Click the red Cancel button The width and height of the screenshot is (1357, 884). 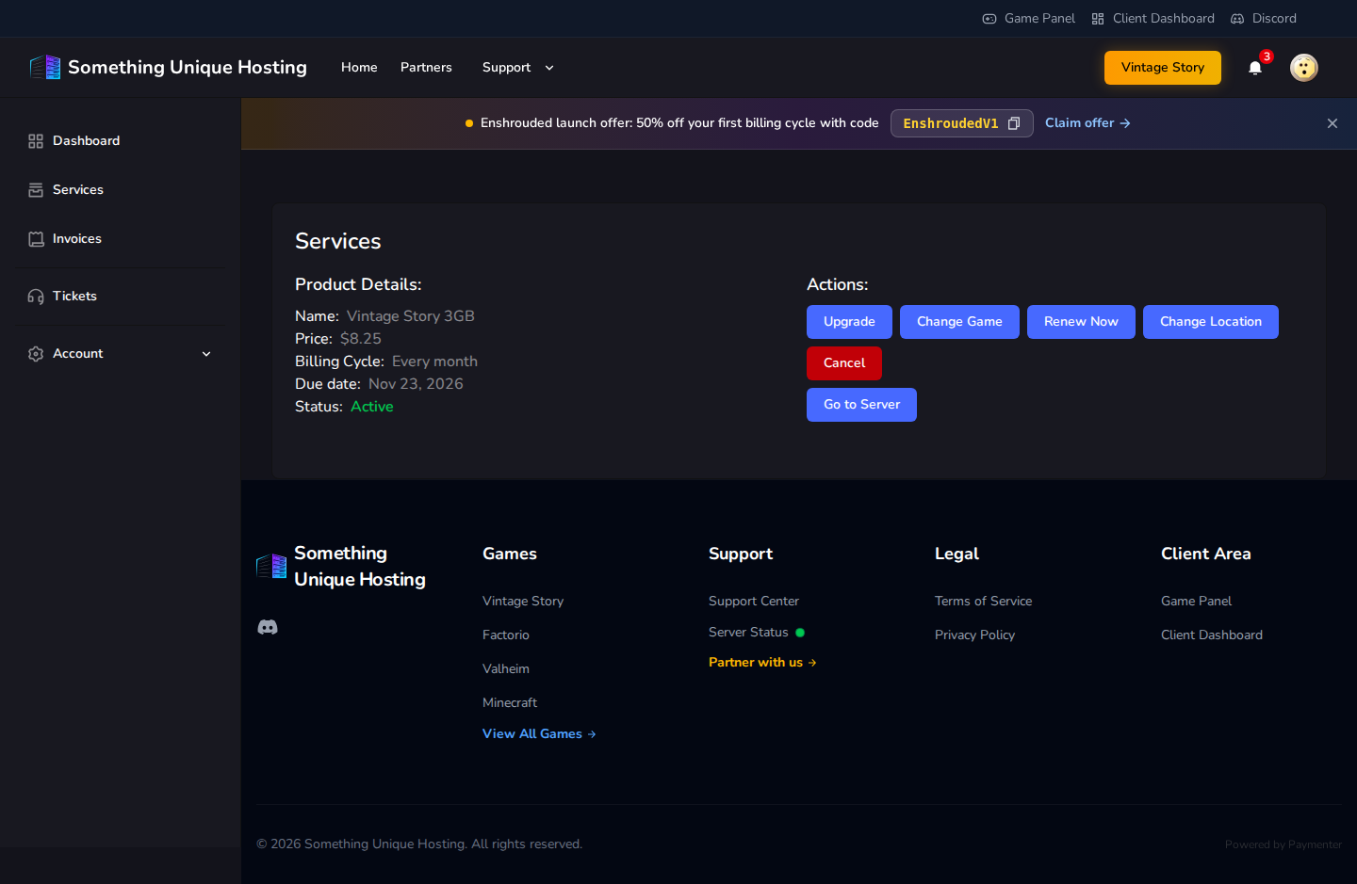pos(844,363)
